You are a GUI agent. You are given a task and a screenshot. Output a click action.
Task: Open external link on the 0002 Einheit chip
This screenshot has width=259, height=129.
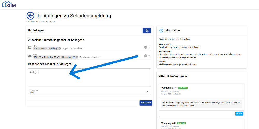pyautogui.click(x=74, y=57)
